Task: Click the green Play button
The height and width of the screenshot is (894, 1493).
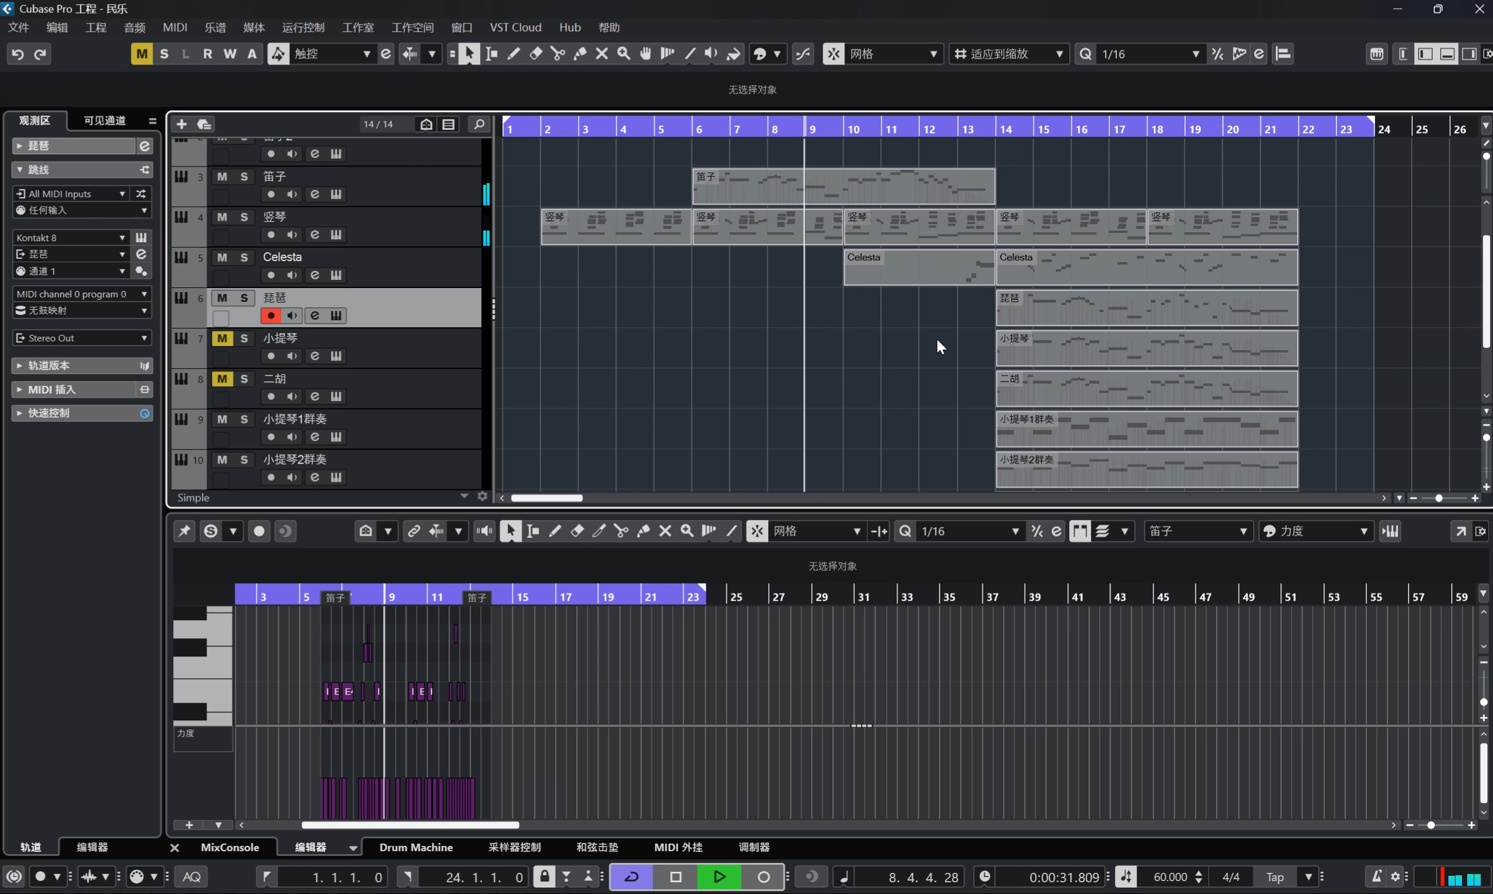Action: (x=719, y=878)
